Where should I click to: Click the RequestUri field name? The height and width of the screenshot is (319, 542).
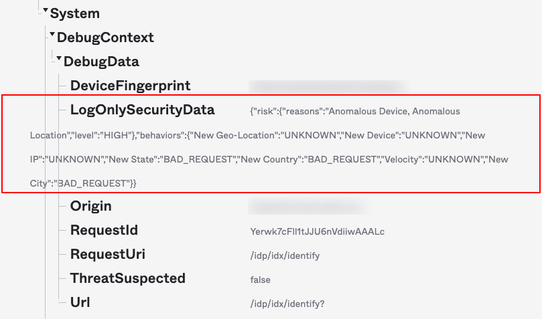click(107, 254)
